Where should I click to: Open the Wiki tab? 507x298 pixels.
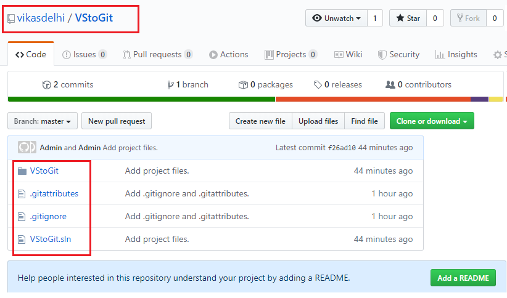coord(348,54)
